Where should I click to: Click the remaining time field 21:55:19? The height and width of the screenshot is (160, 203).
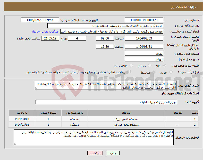(50, 38)
